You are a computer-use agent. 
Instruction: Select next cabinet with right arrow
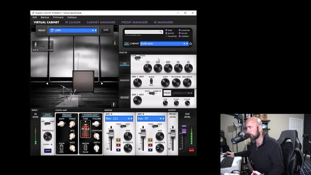click(187, 44)
